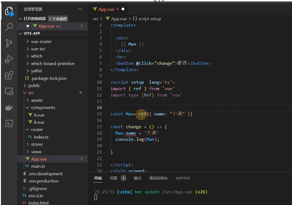This screenshot has height=205, width=292.
Task: Click unsaved dot on App.vue tab
Action: (x=123, y=9)
